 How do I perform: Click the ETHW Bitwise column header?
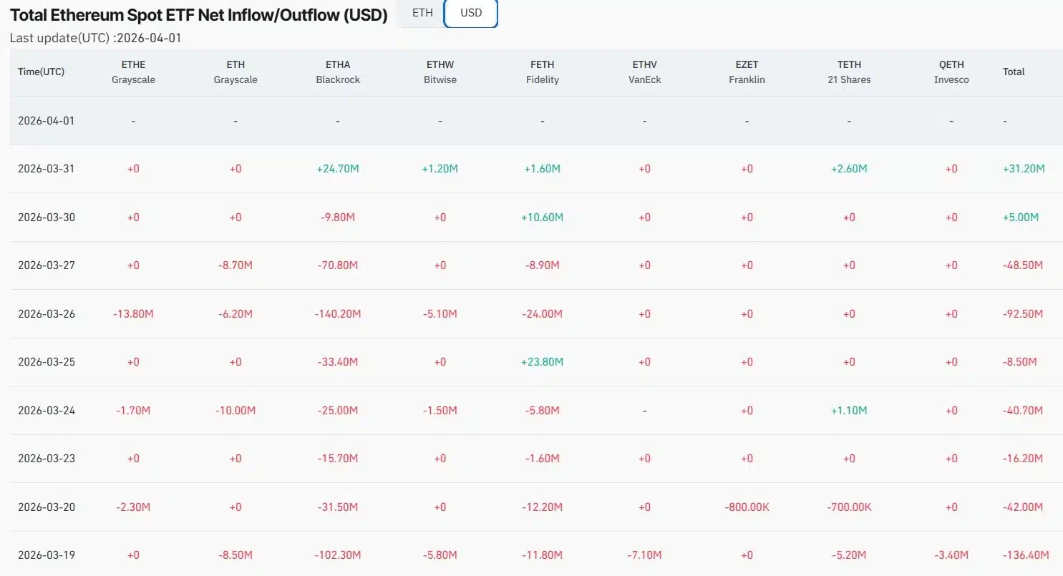tap(440, 72)
